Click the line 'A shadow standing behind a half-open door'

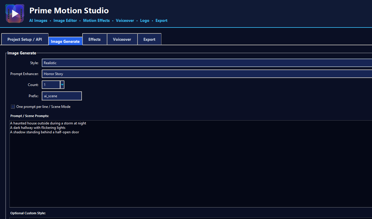click(x=45, y=132)
